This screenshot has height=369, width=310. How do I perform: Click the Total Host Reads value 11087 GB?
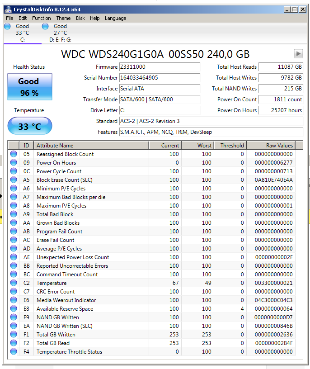(281, 67)
